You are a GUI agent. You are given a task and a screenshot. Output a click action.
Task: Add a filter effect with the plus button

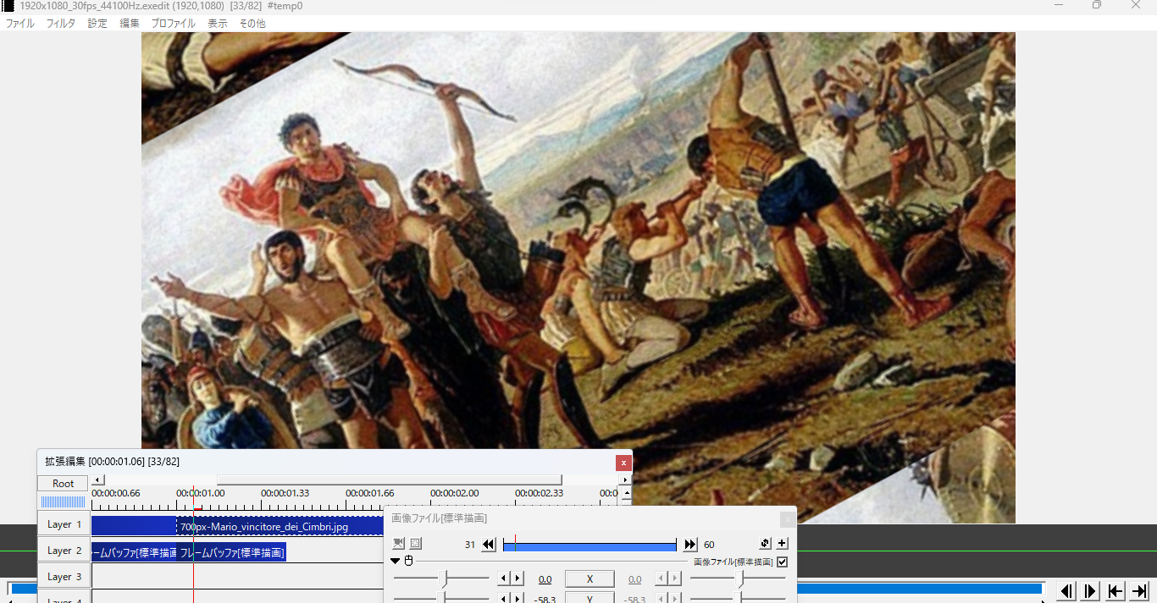pos(782,544)
